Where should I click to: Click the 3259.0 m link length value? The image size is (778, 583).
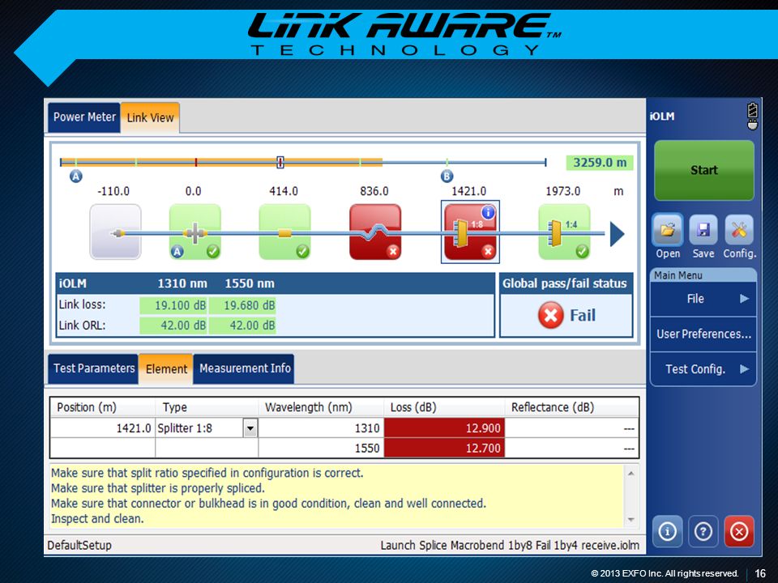click(600, 163)
